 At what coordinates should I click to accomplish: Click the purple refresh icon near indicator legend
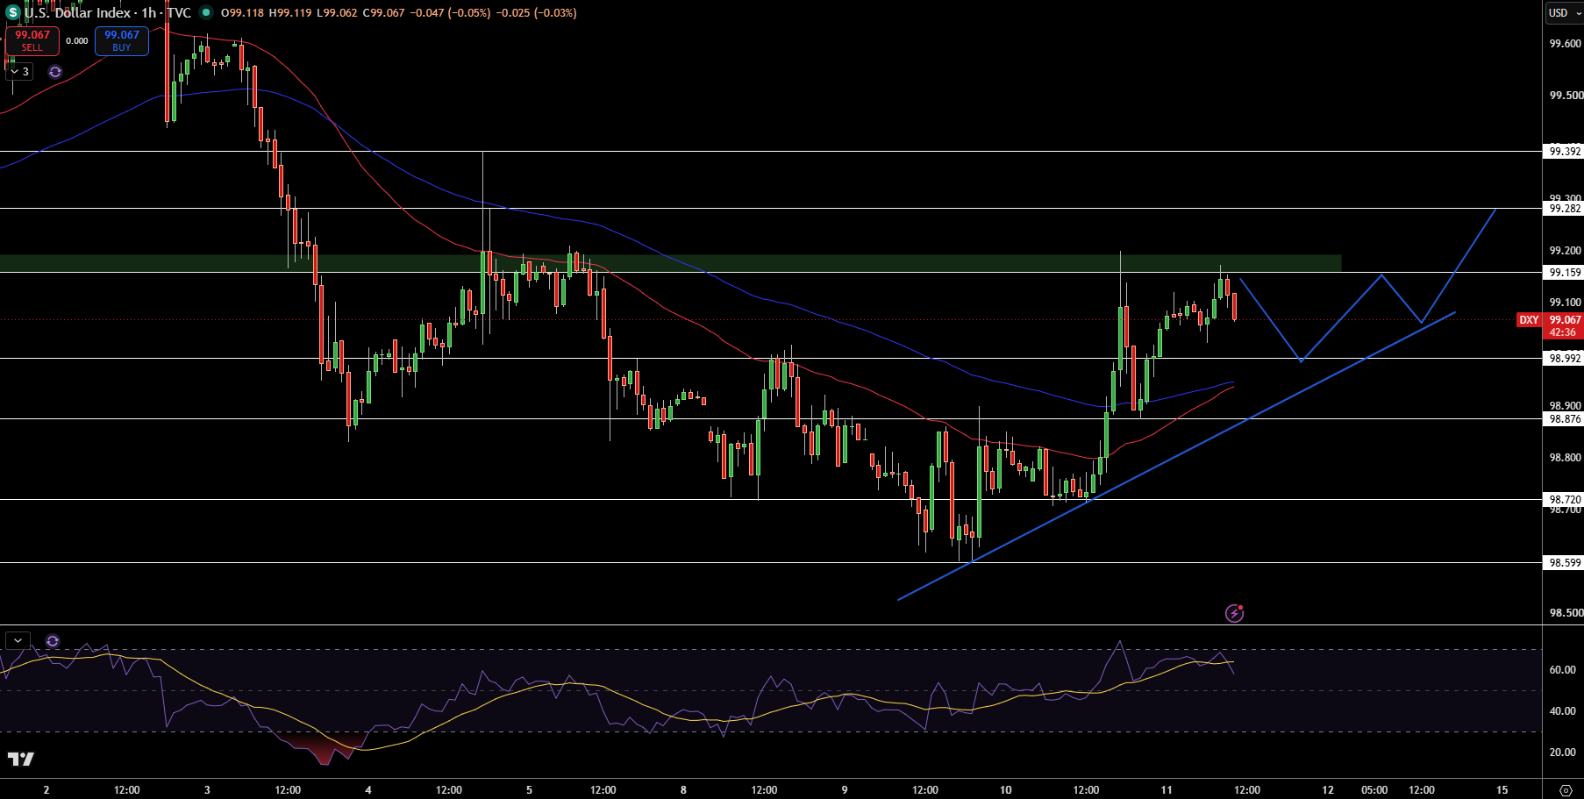tap(55, 72)
